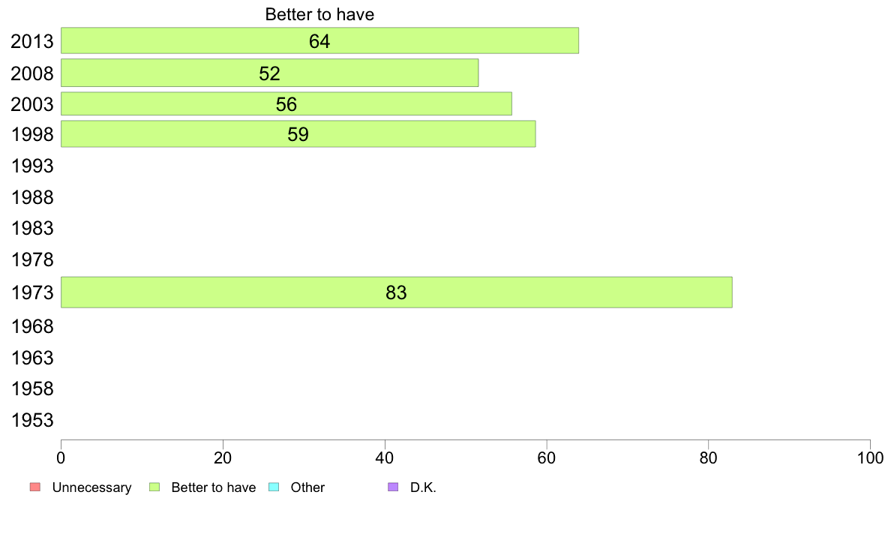Select the 1973 bar showing 83
The height and width of the screenshot is (552, 891).
(x=397, y=292)
